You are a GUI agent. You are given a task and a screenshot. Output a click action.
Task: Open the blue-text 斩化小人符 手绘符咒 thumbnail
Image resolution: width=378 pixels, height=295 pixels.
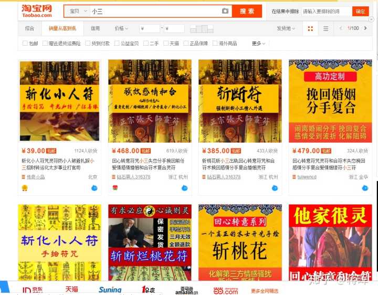tap(59, 243)
